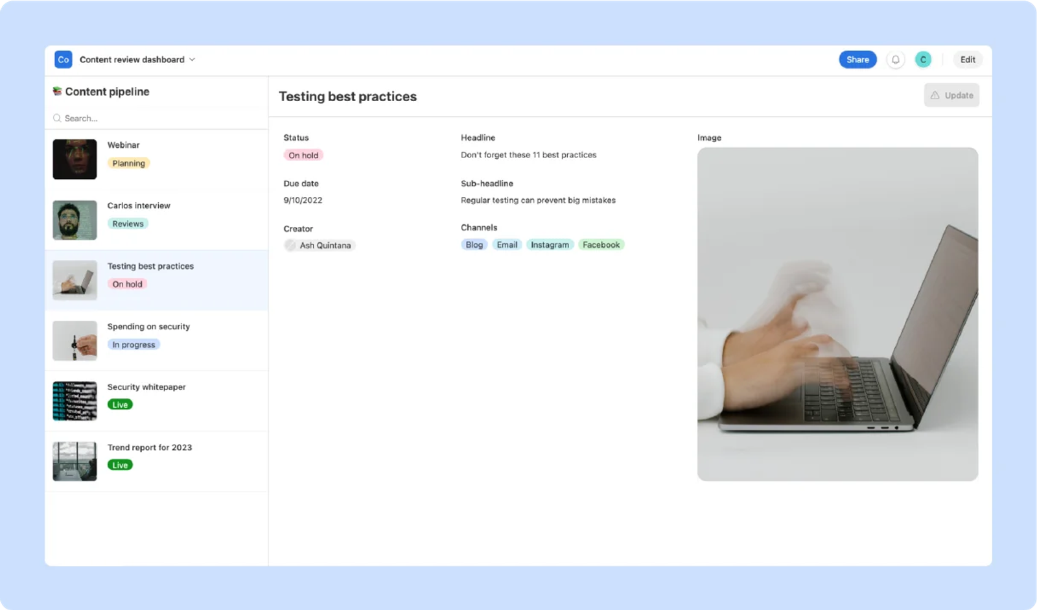This screenshot has height=610, width=1037.
Task: Click the Ash Quintana avatar icon
Action: pos(290,245)
